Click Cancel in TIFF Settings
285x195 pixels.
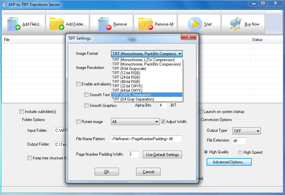tap(148, 172)
